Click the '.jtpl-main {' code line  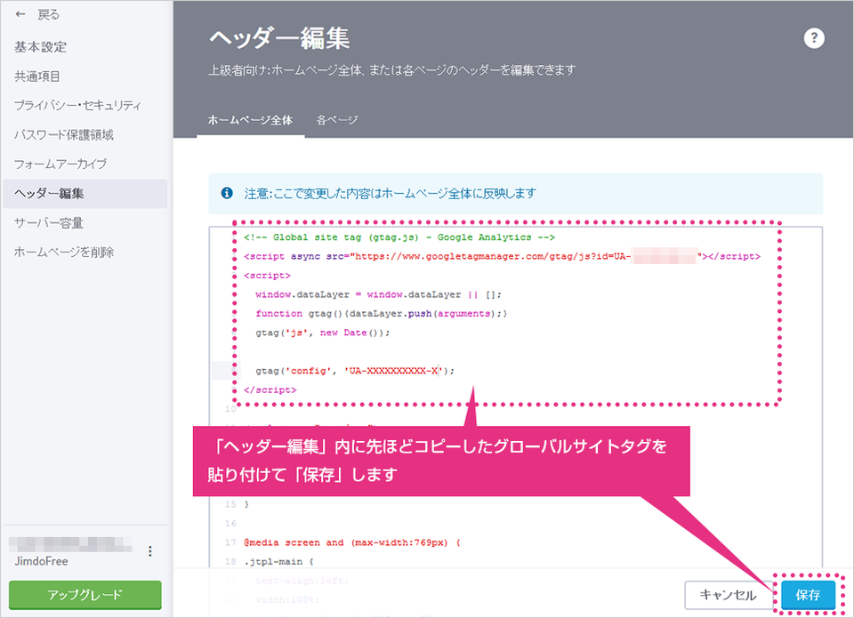click(278, 561)
